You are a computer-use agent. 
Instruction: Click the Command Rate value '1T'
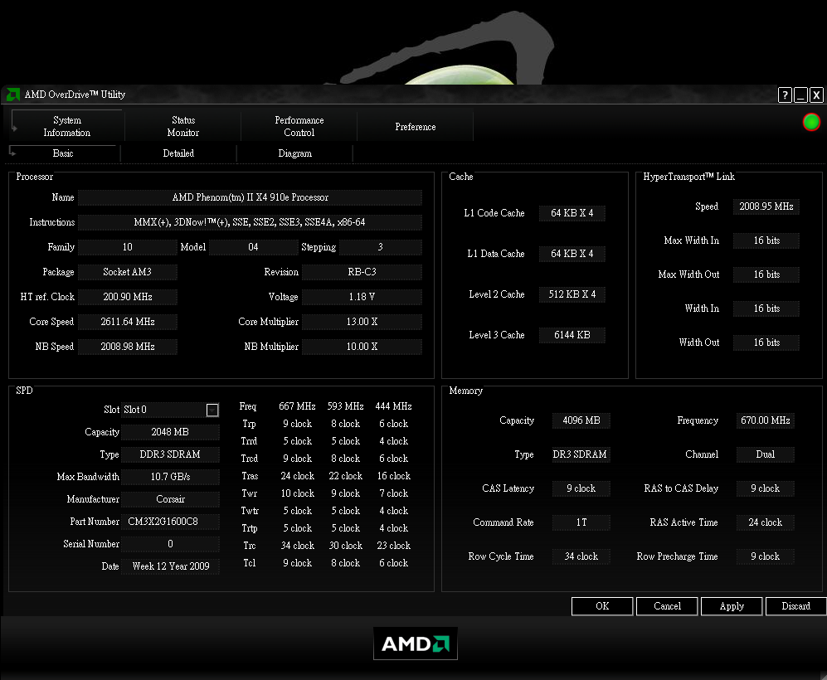[x=581, y=522]
